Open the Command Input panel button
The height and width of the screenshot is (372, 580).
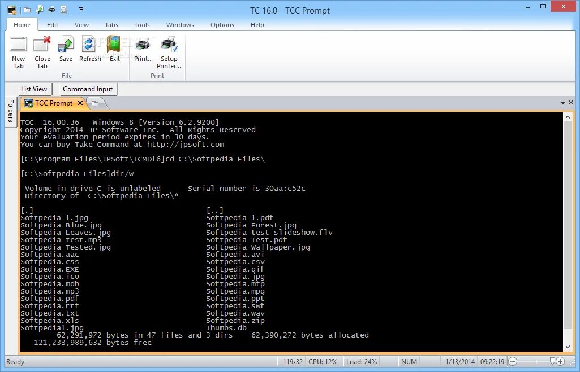click(x=88, y=89)
